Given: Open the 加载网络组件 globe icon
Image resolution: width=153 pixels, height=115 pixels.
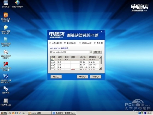Looking at the screenshot, I should coord(17,4).
